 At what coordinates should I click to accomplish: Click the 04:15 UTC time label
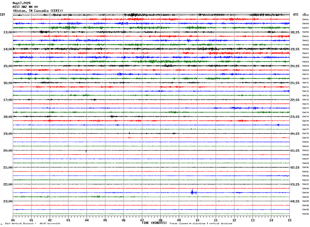[295, 201]
